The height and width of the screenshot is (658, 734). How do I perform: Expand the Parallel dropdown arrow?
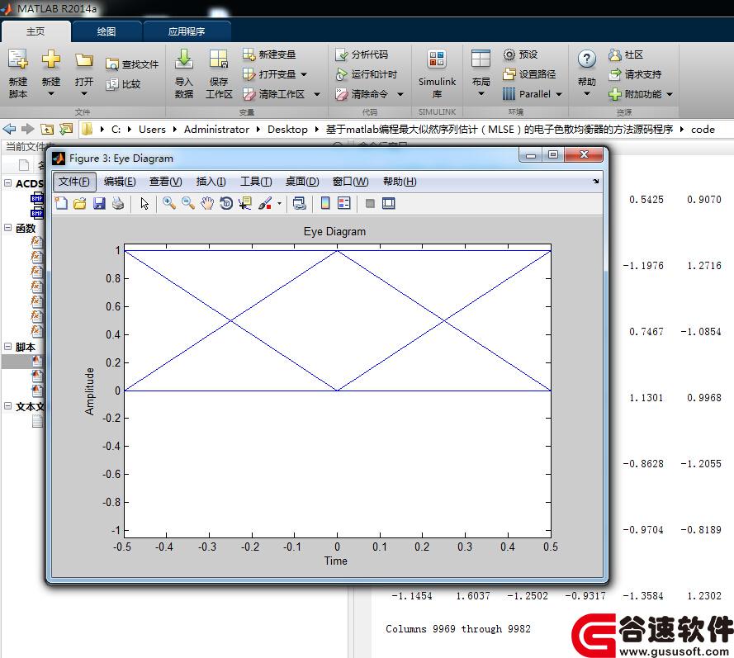(559, 94)
